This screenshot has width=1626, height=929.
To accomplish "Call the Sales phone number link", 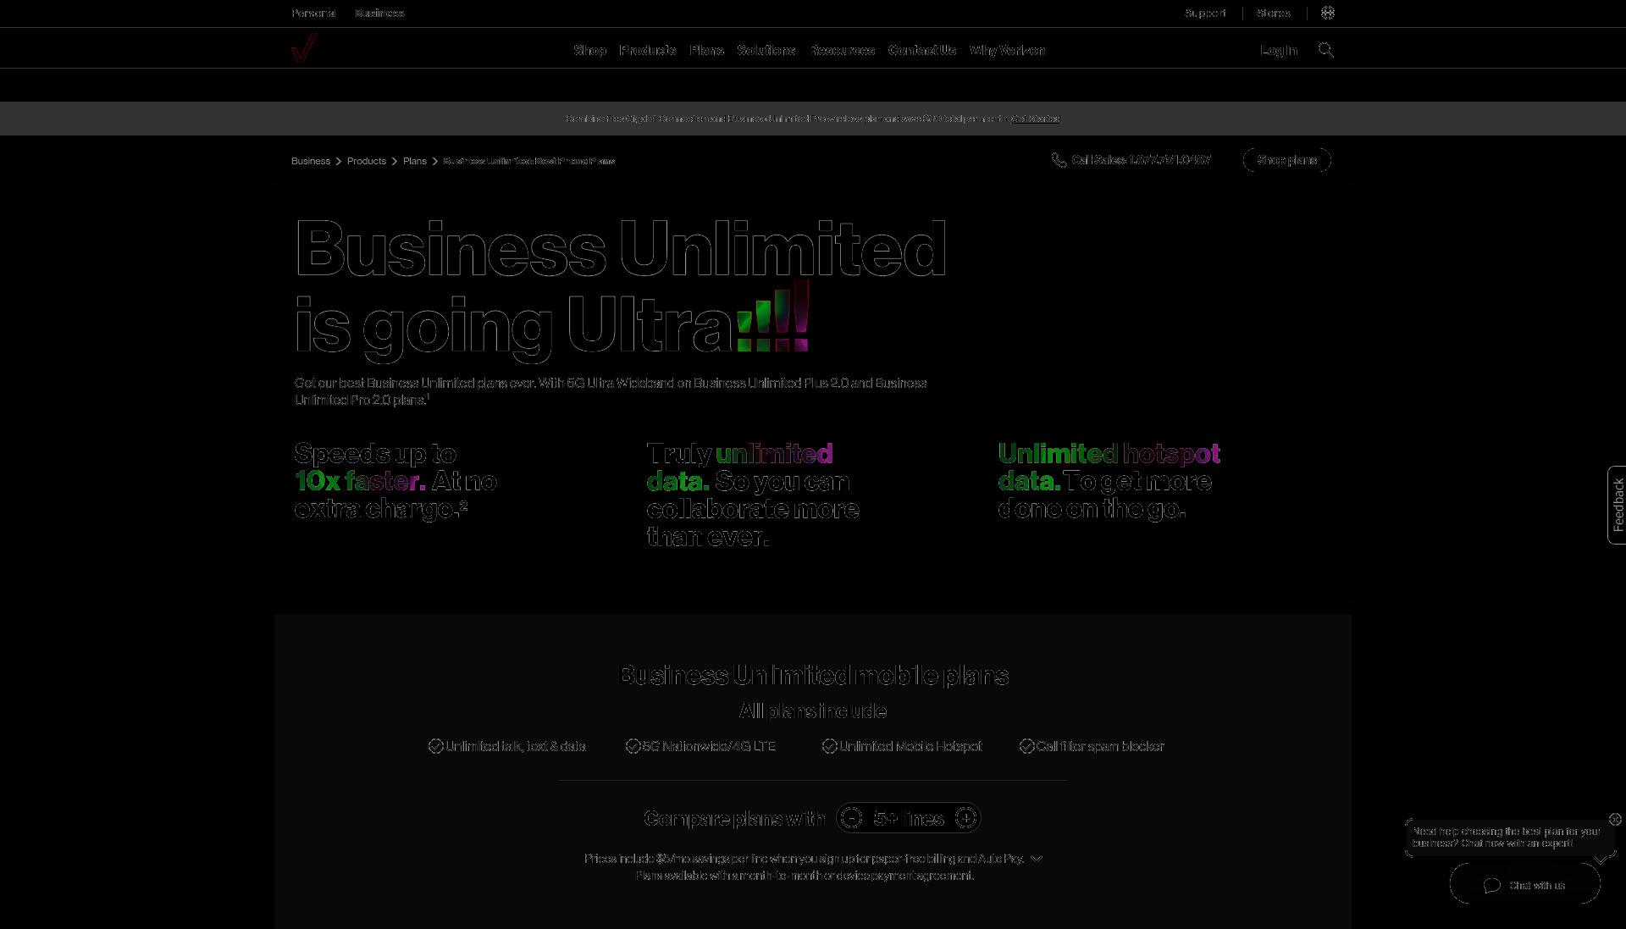I will 1141,160.
